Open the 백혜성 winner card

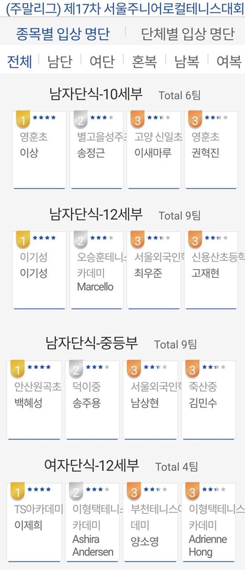point(34,399)
